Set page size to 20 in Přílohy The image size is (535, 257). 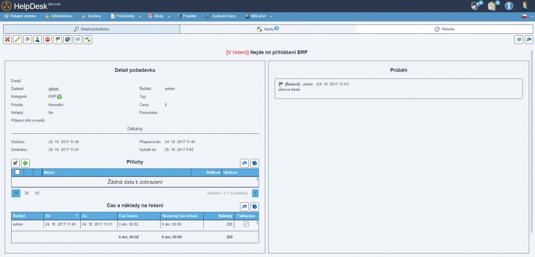click(27, 193)
